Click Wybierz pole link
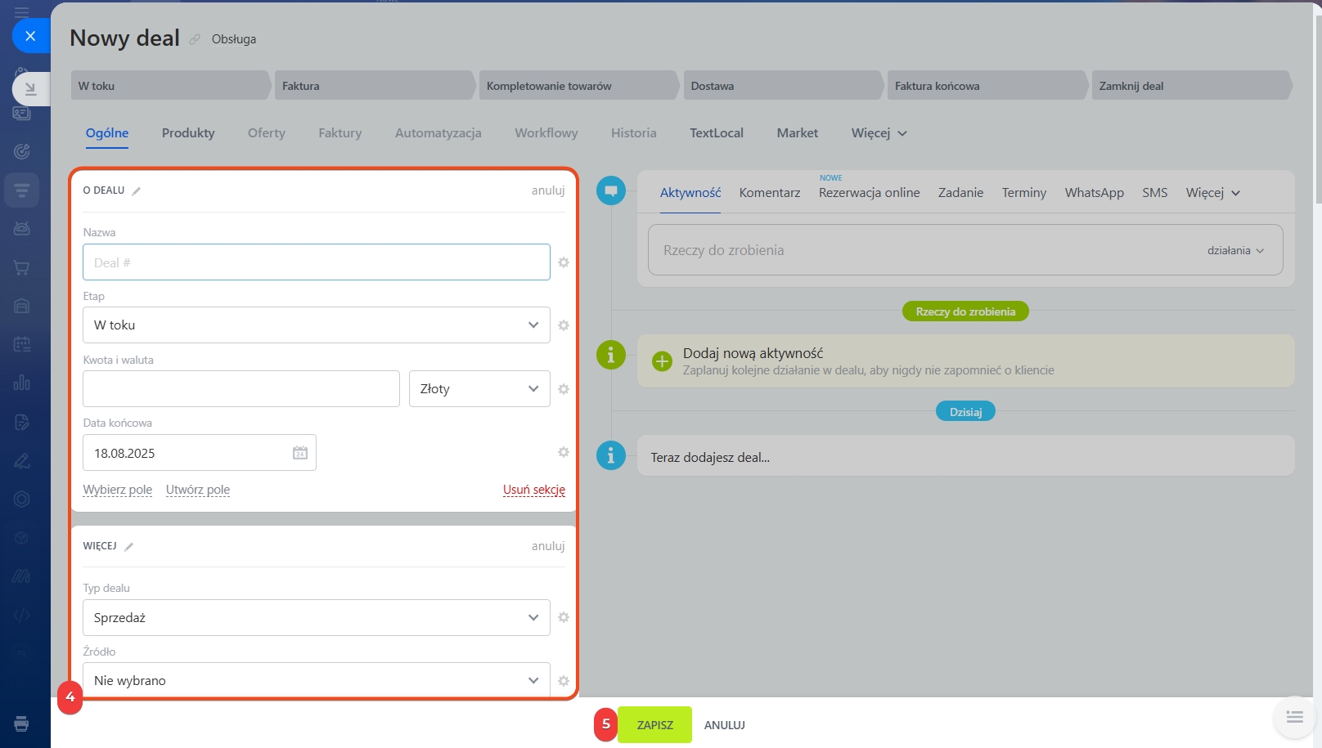 tap(118, 490)
